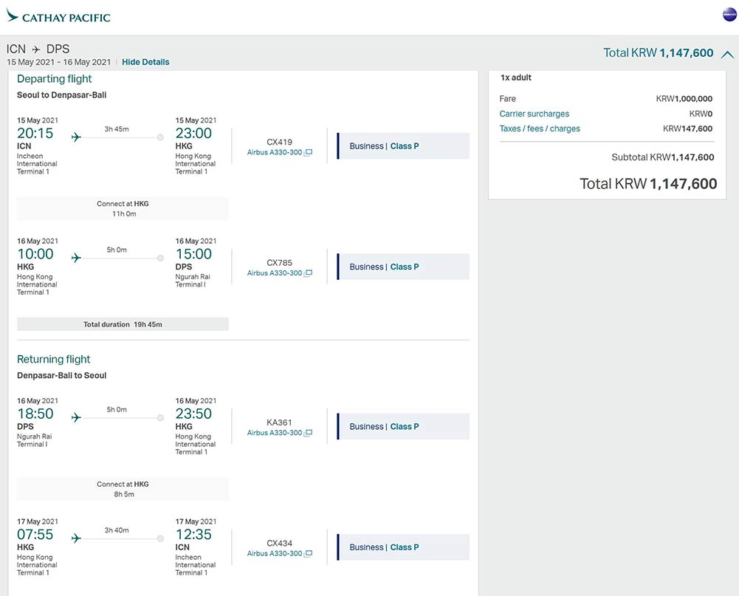Click the 07:55 departure time
Screen dimensions: 739x596
coord(35,535)
